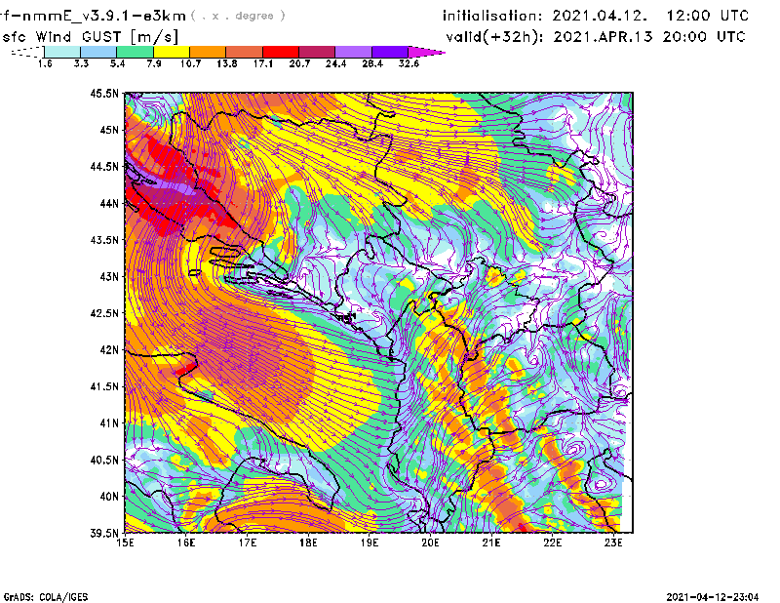This screenshot has height=603, width=780.
Task: Click the "valid(+32h): 2021.APR.13 20:00 UTC" text
Action: (x=596, y=37)
